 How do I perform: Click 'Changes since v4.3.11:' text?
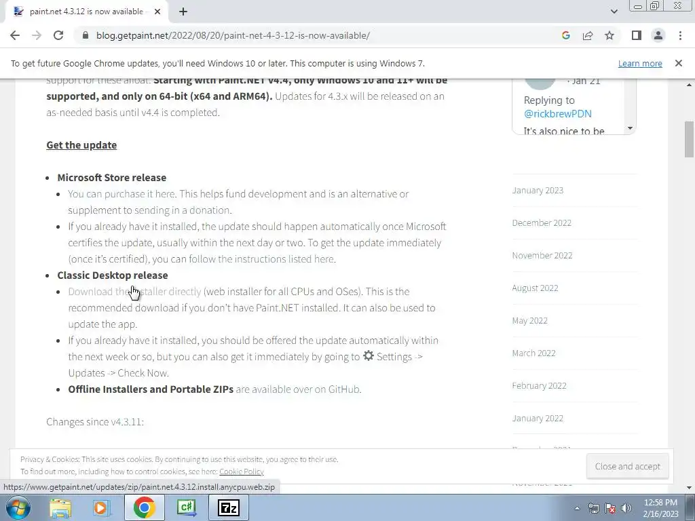tap(95, 422)
